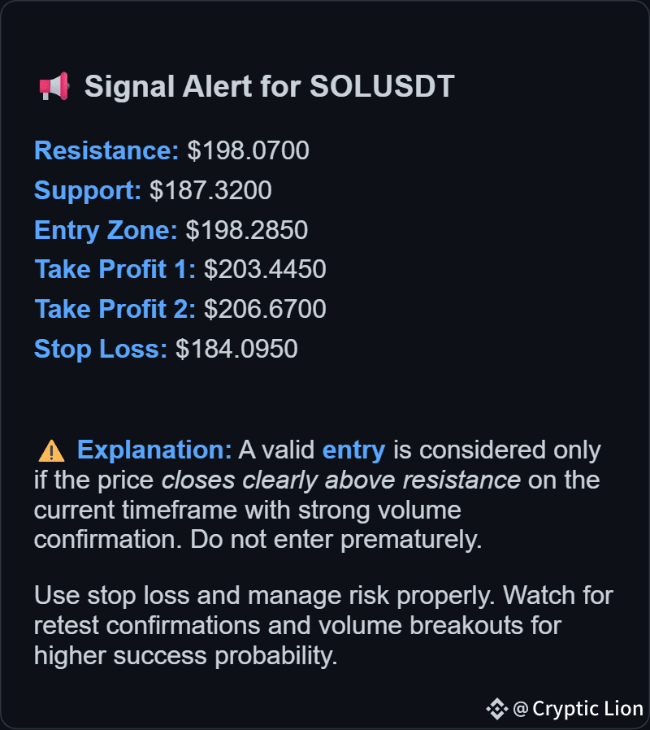This screenshot has height=730, width=650.
Task: Click the Explanation label text
Action: pyautogui.click(x=154, y=450)
